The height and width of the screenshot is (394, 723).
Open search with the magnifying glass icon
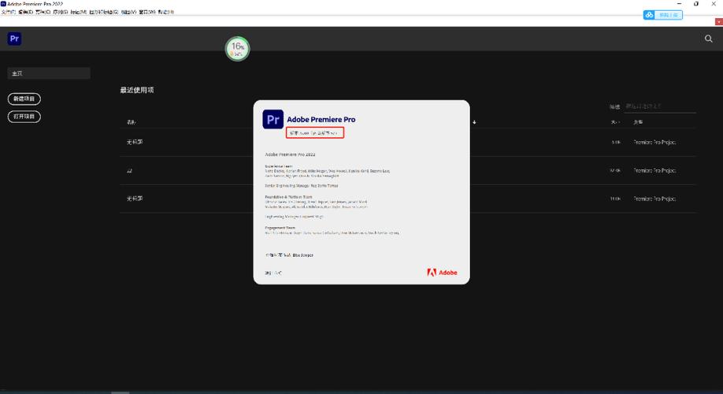point(708,39)
